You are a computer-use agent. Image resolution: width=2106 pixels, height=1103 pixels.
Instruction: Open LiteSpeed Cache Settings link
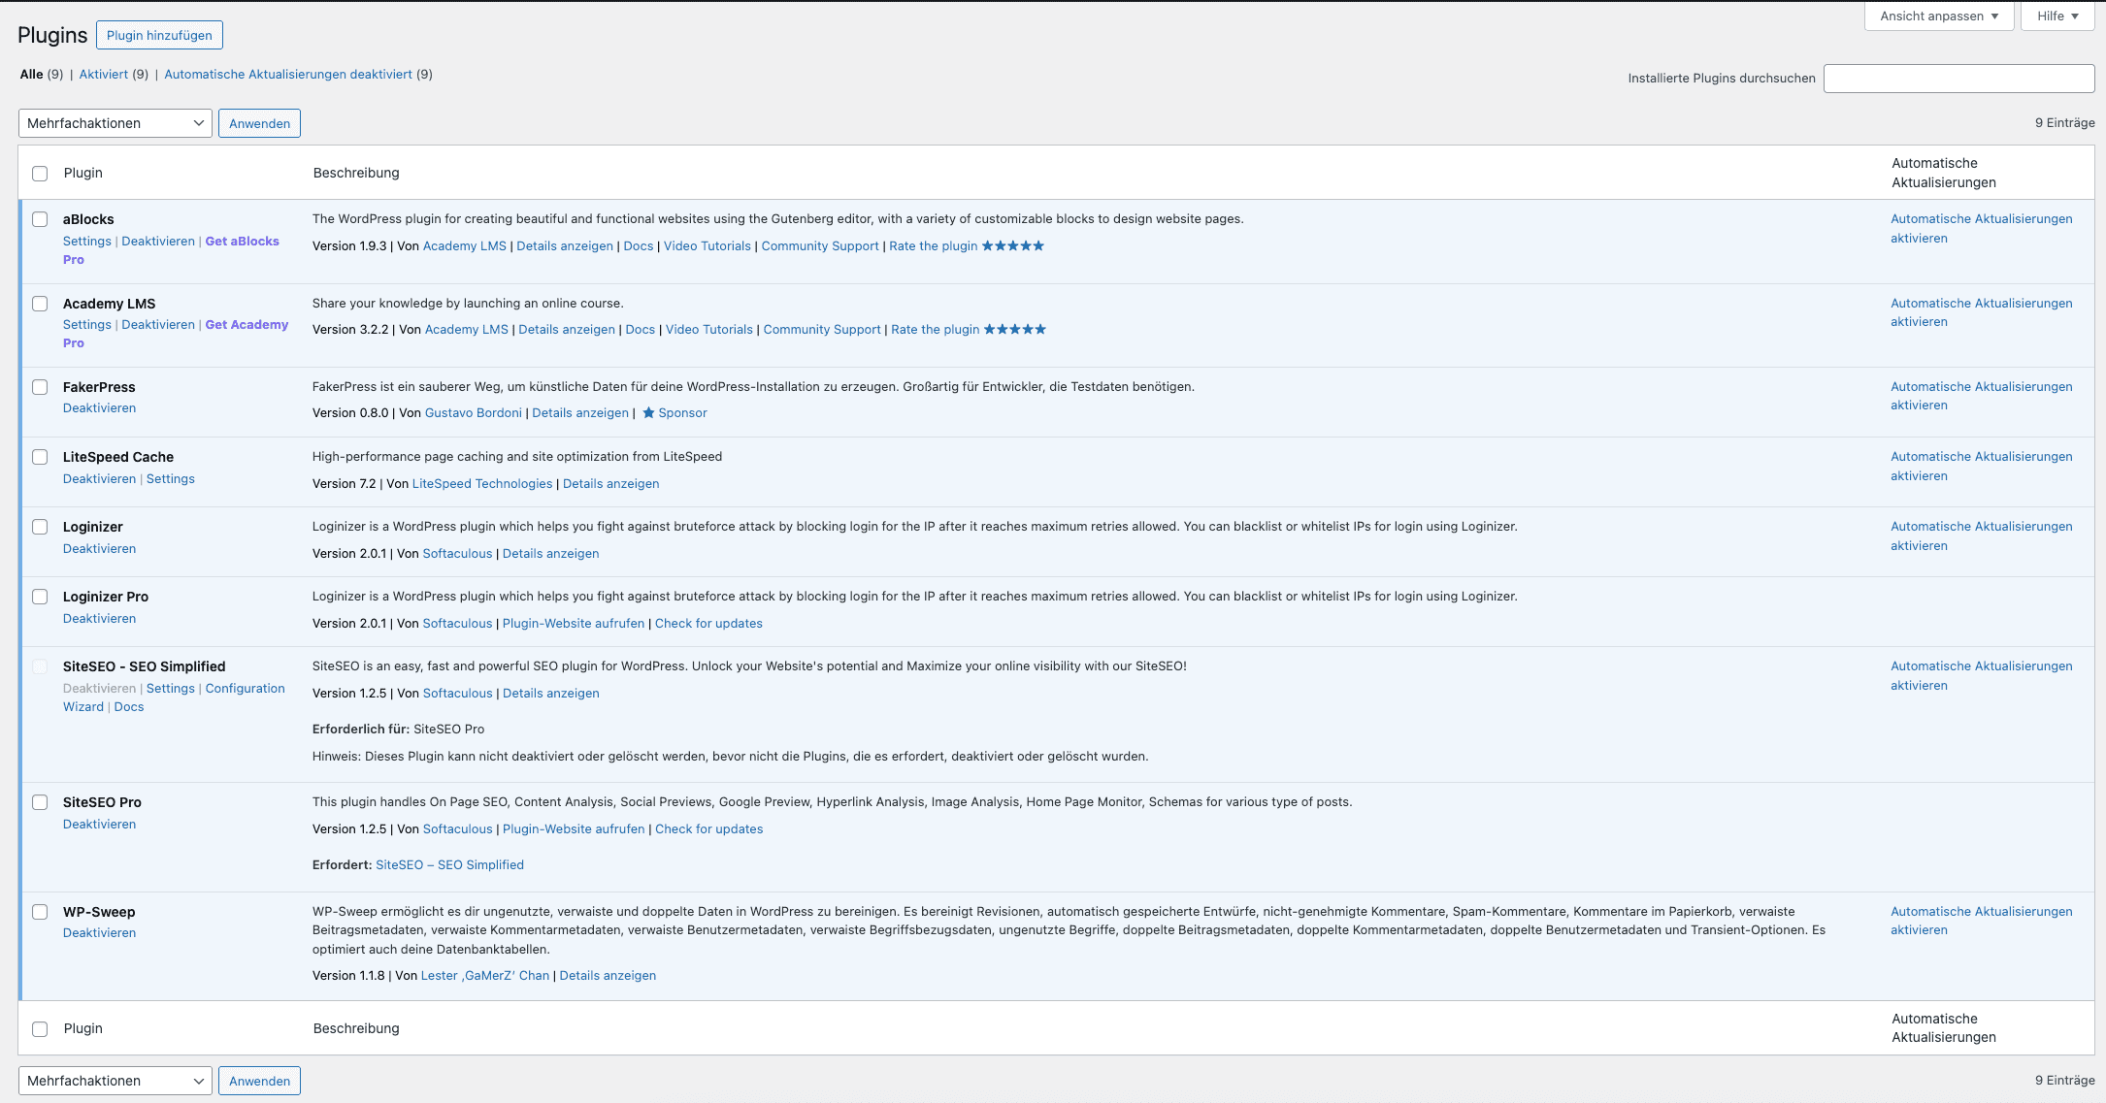coord(171,478)
